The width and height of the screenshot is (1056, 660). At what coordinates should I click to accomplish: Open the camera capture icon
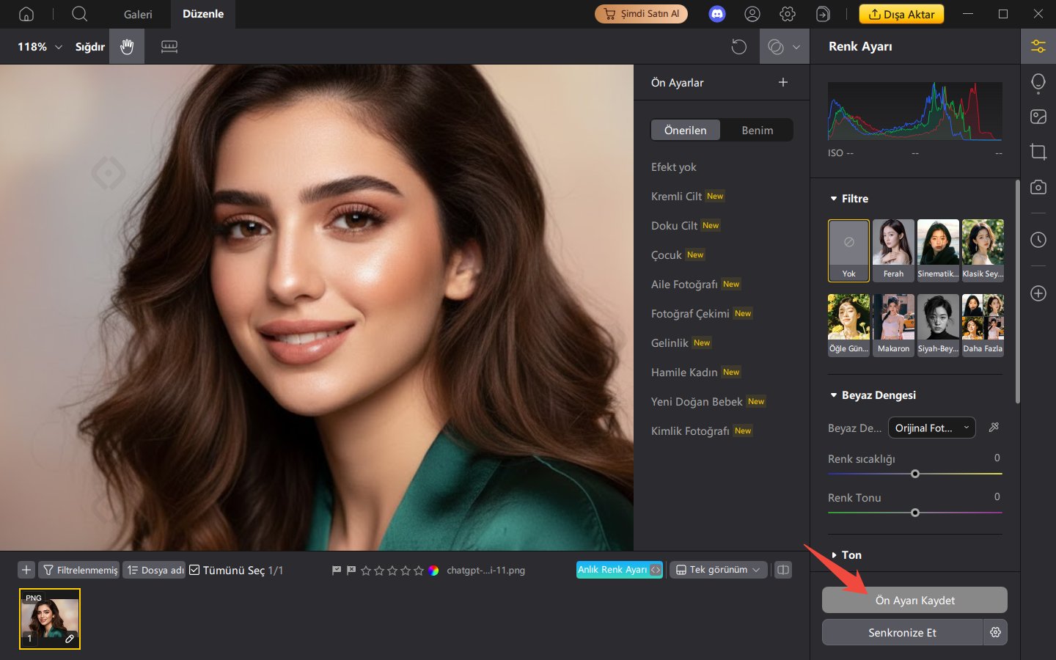tap(1038, 187)
